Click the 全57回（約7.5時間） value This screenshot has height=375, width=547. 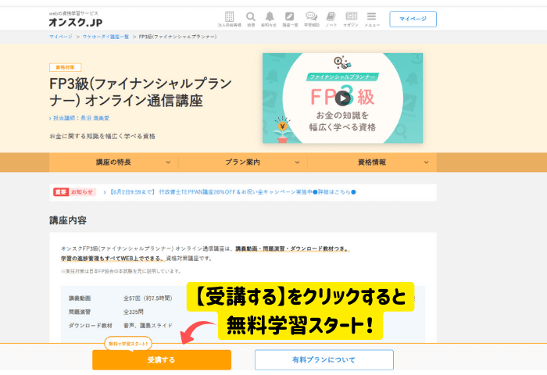point(148,298)
